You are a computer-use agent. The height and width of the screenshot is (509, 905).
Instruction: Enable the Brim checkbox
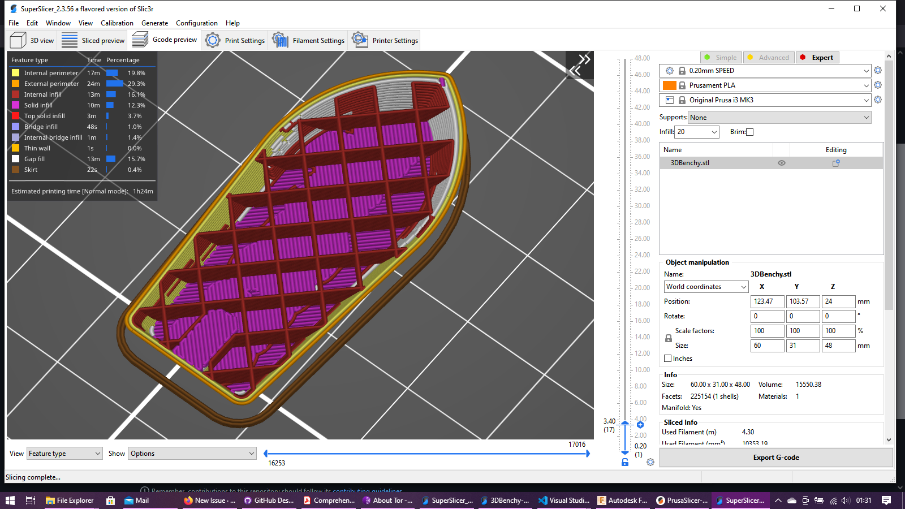pos(750,132)
